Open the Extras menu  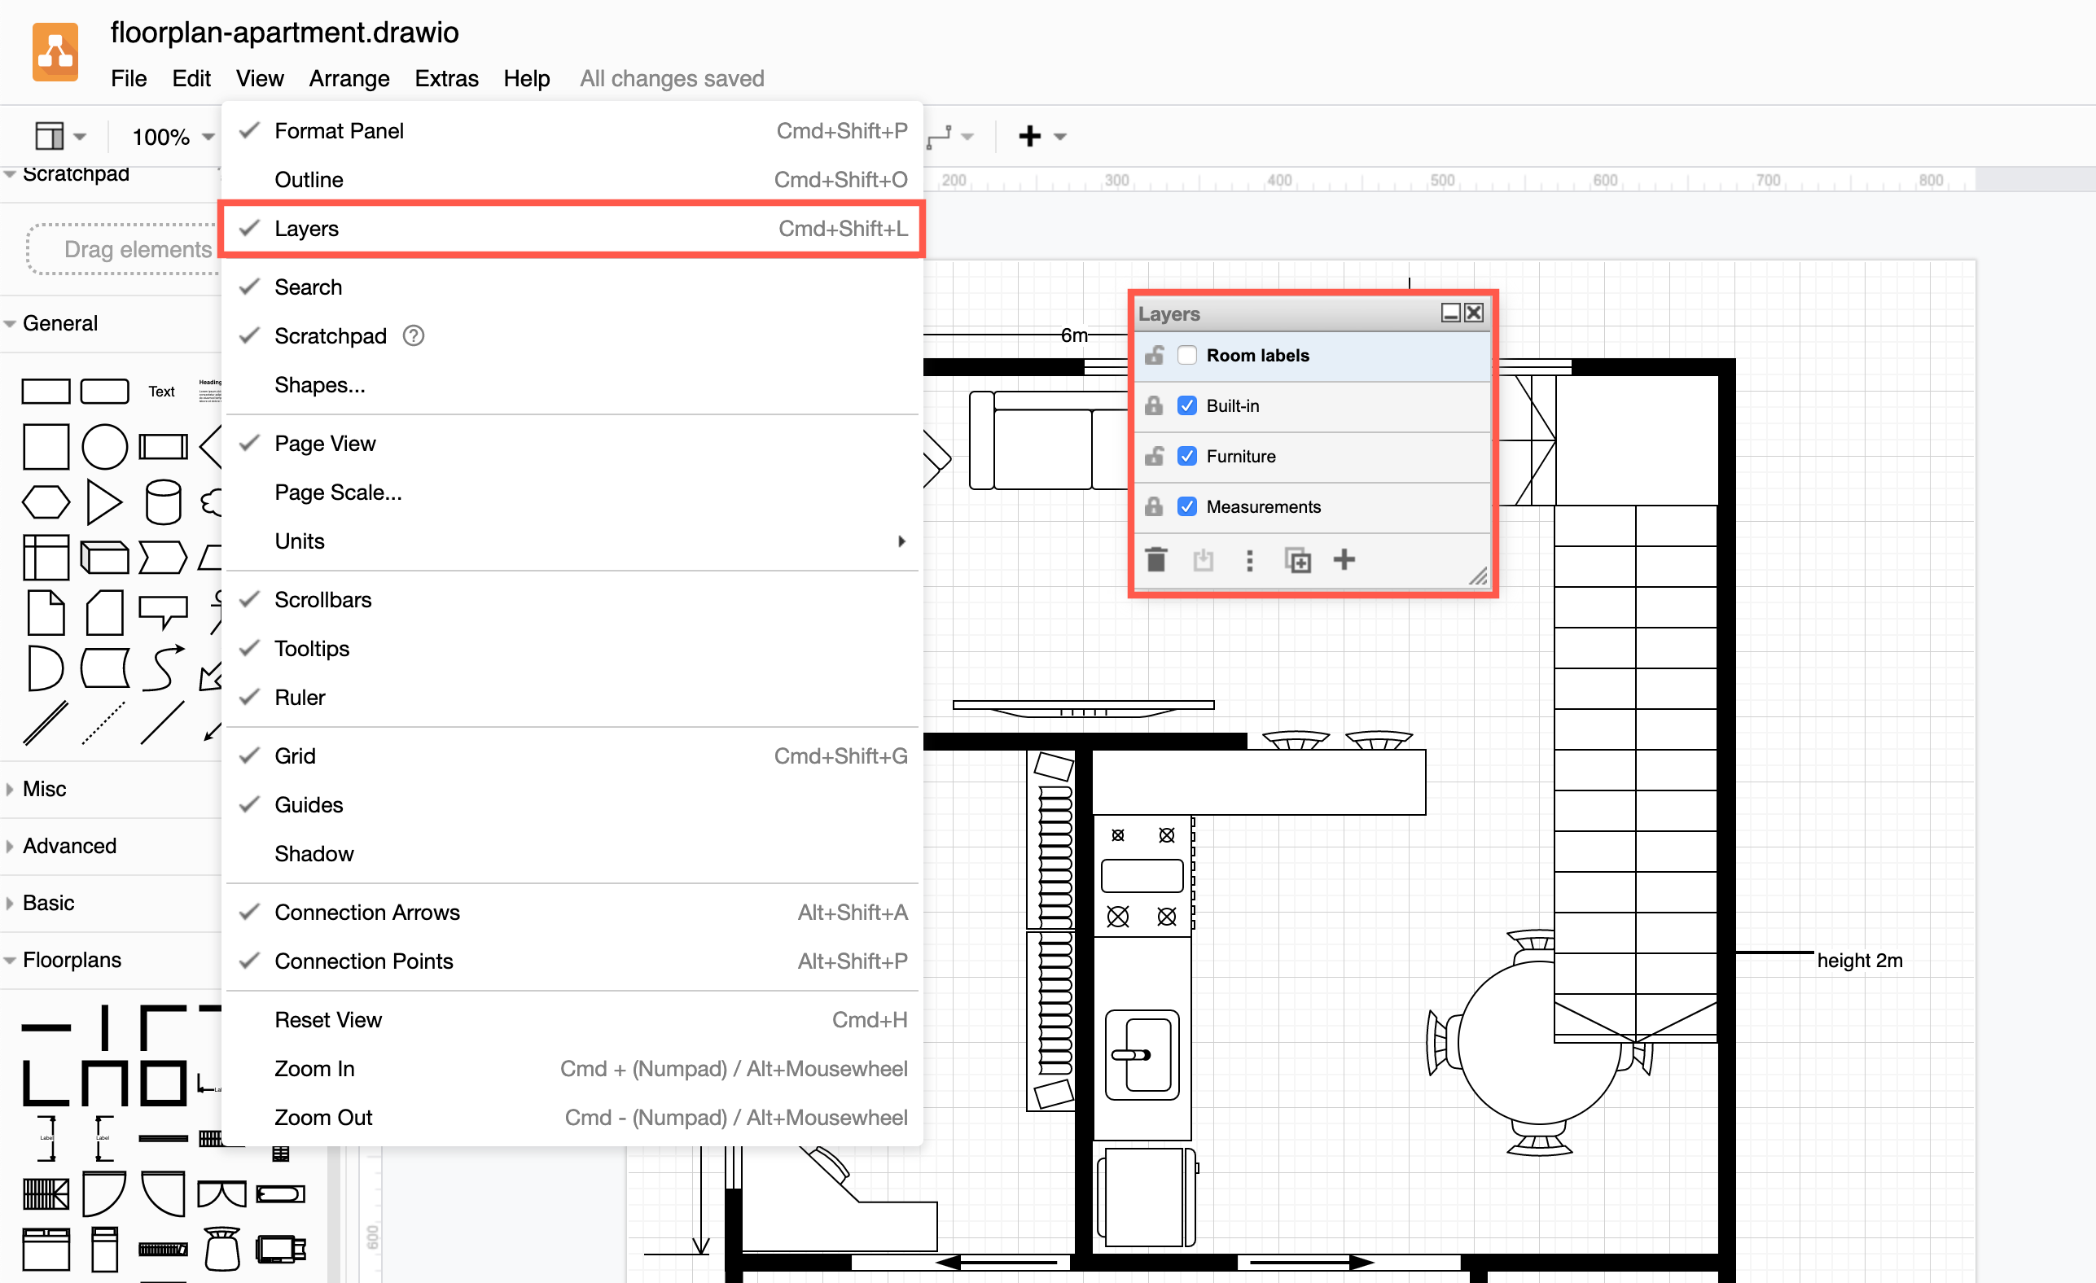coord(445,78)
